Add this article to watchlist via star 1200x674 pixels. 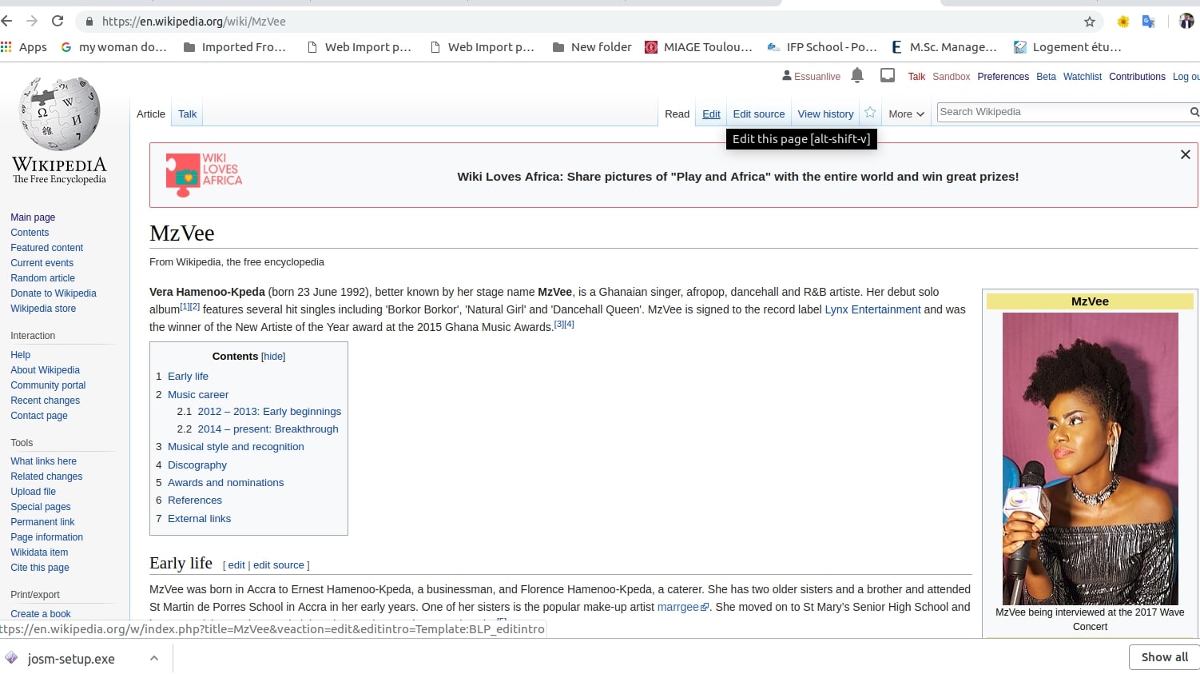(870, 113)
